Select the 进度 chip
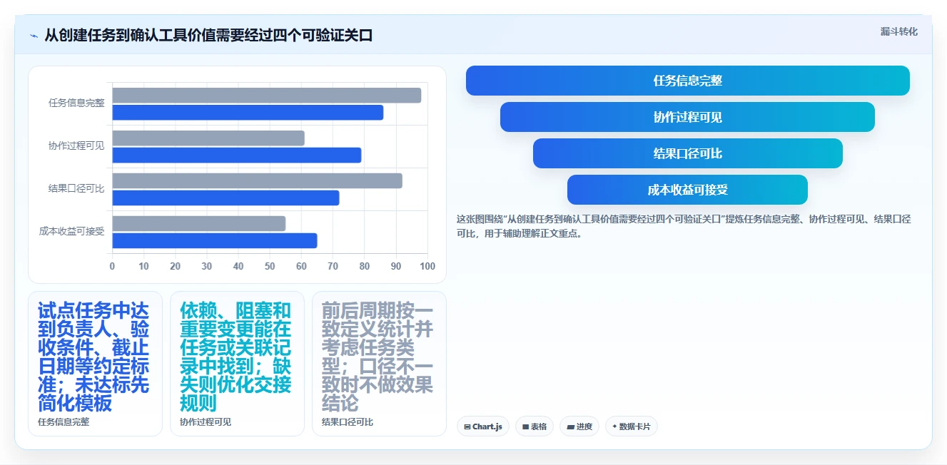 point(579,426)
